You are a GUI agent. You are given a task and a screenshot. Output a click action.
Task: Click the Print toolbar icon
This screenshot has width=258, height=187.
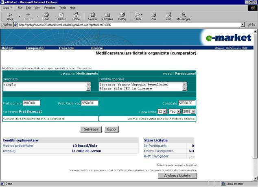coord(153,16)
